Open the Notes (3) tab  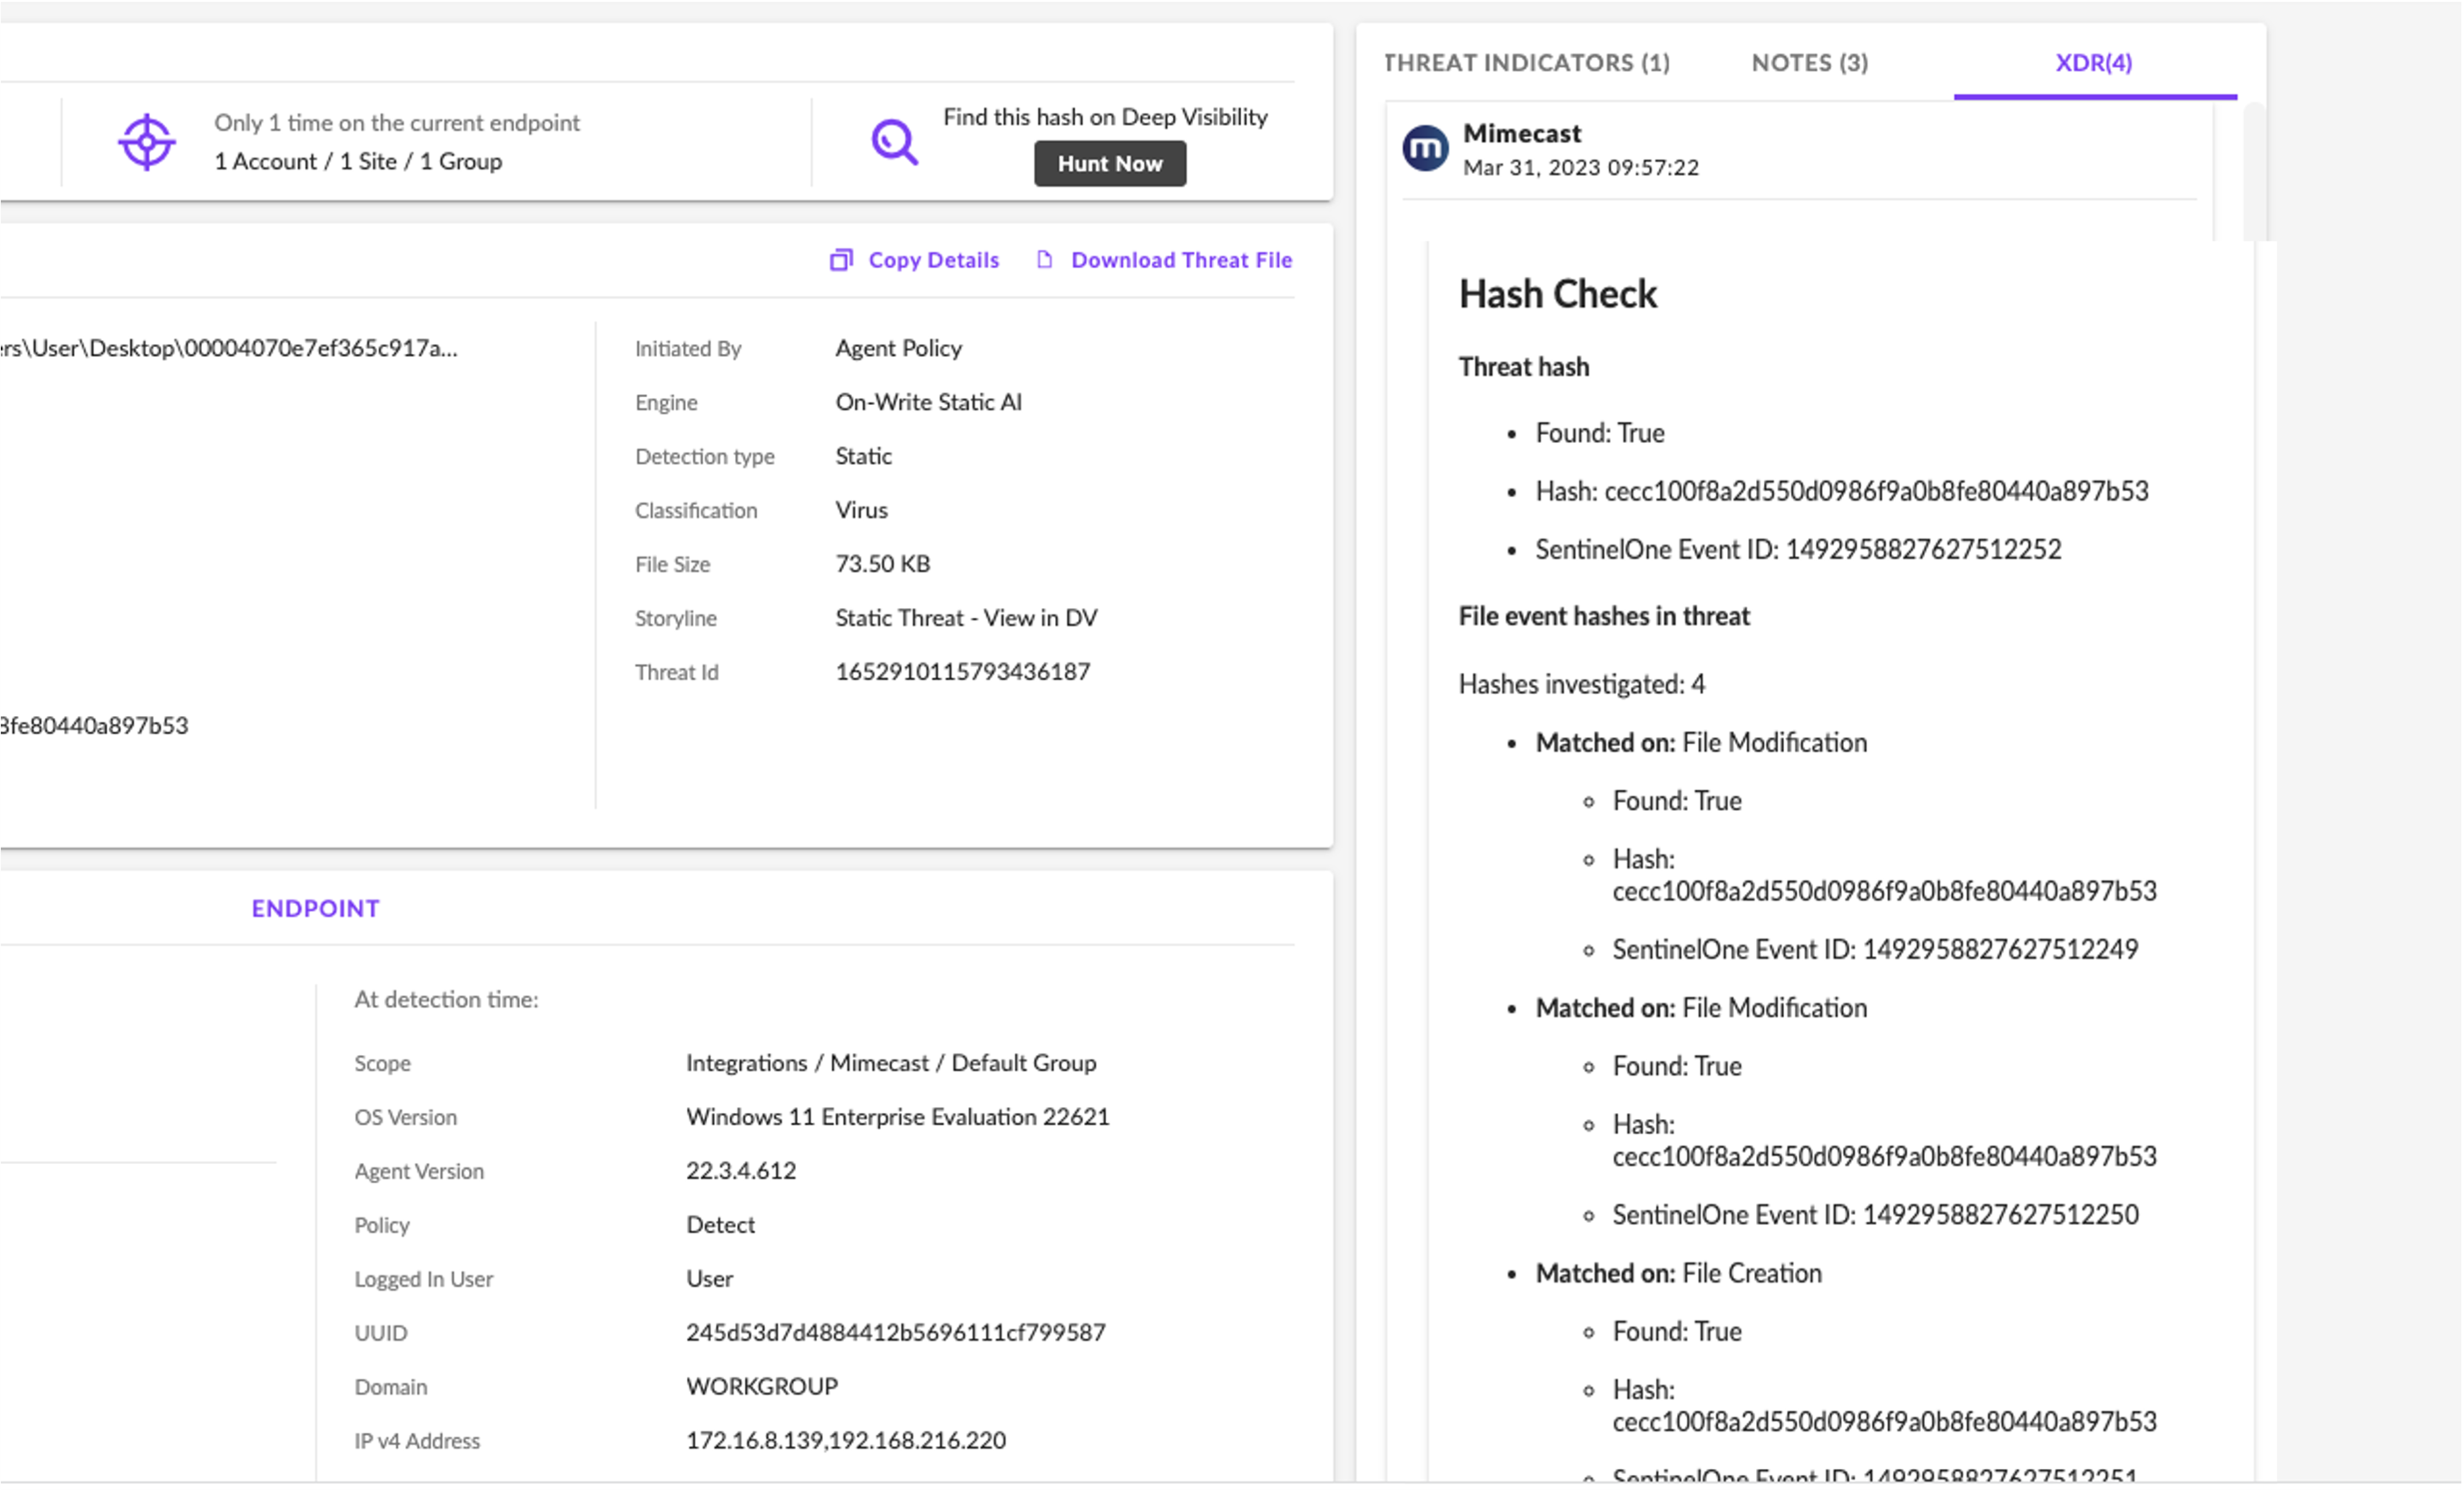click(1809, 63)
